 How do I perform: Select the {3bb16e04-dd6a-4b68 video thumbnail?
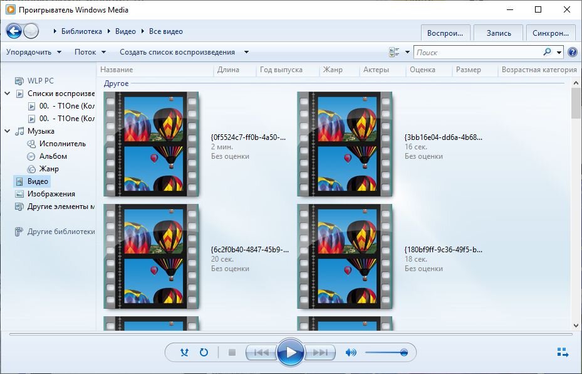(345, 144)
